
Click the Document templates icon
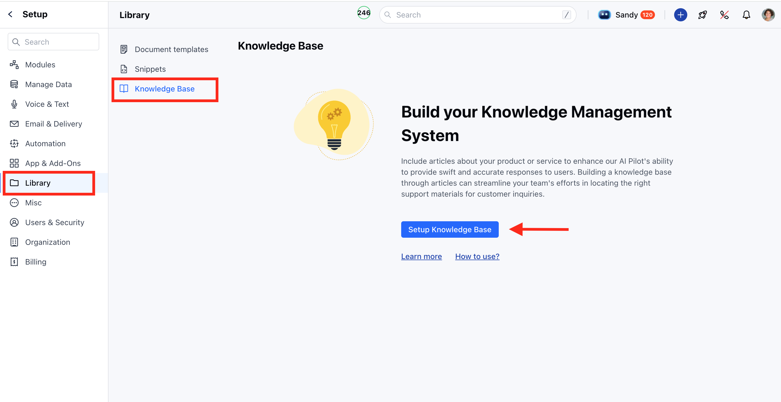pos(124,49)
